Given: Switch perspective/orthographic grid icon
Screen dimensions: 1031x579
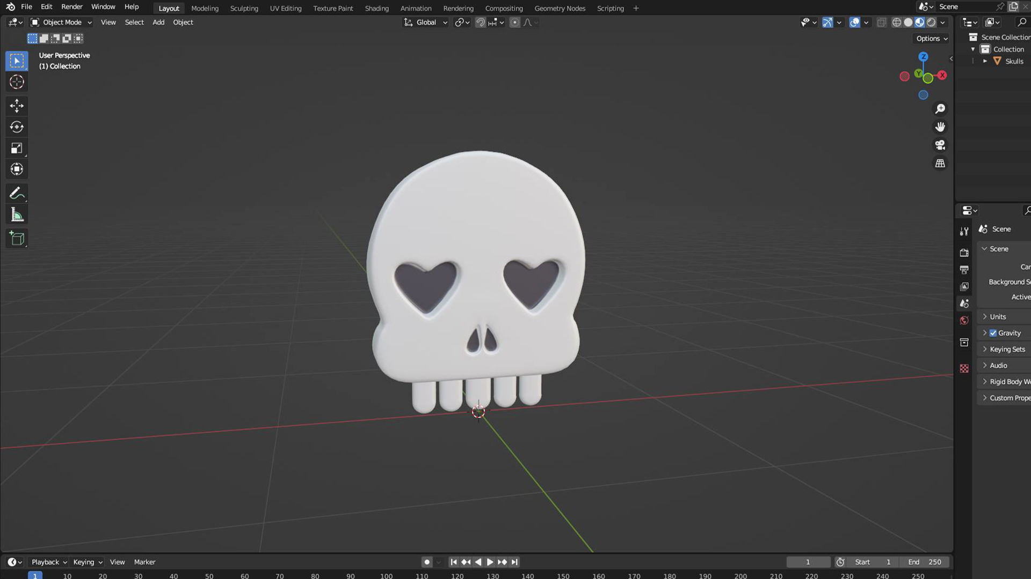Looking at the screenshot, I should pyautogui.click(x=940, y=164).
